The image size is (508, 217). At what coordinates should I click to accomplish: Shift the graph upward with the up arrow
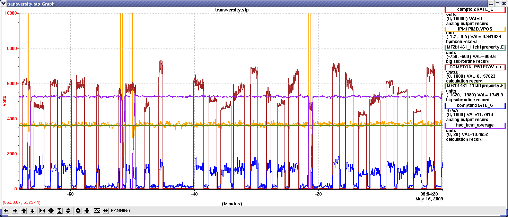click(x=24, y=211)
